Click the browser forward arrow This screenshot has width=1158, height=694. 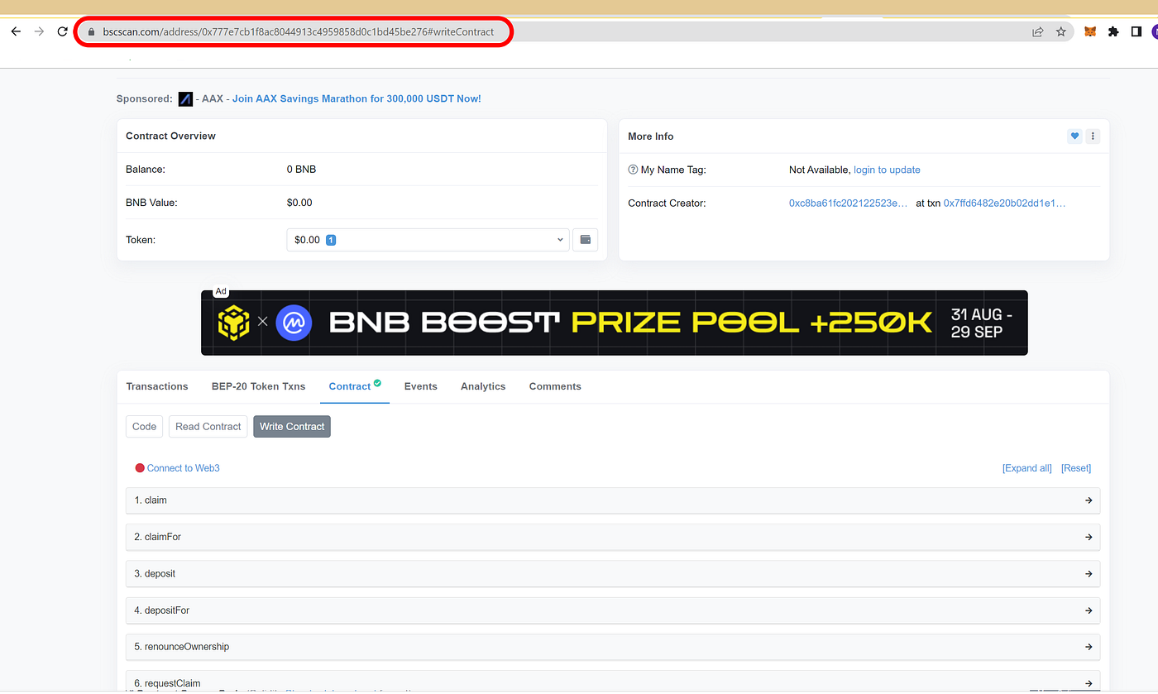(39, 31)
